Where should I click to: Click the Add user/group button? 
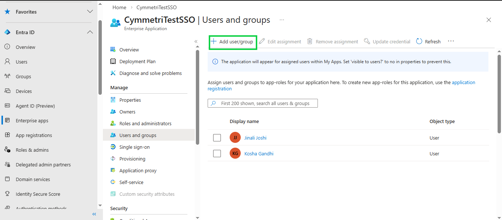point(233,42)
